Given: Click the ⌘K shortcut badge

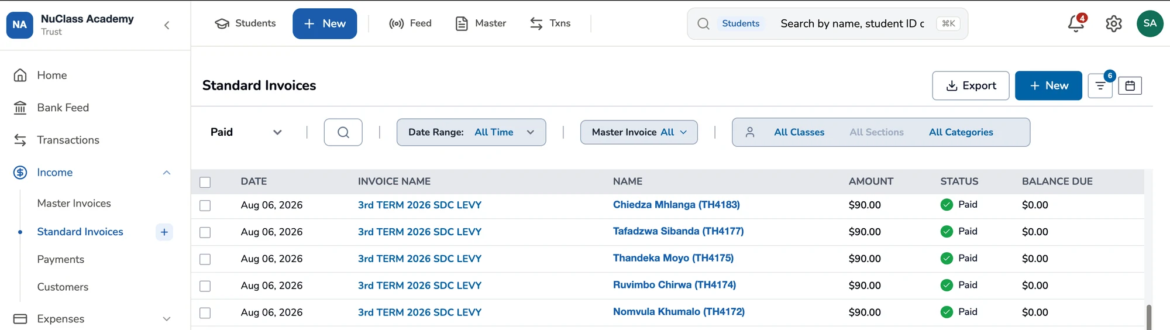Looking at the screenshot, I should pos(948,23).
